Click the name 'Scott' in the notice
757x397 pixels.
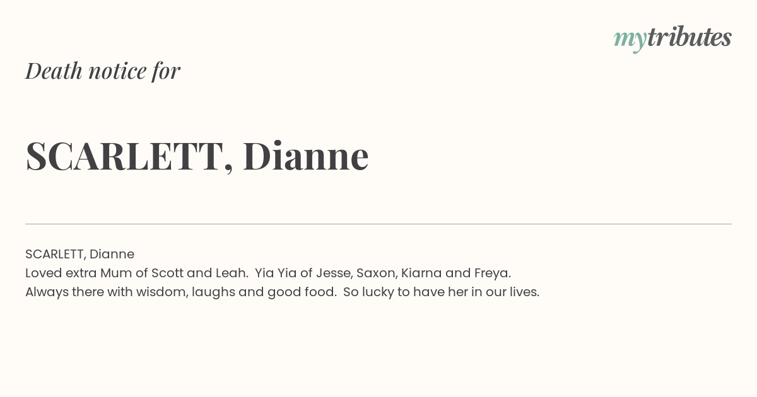(168, 273)
